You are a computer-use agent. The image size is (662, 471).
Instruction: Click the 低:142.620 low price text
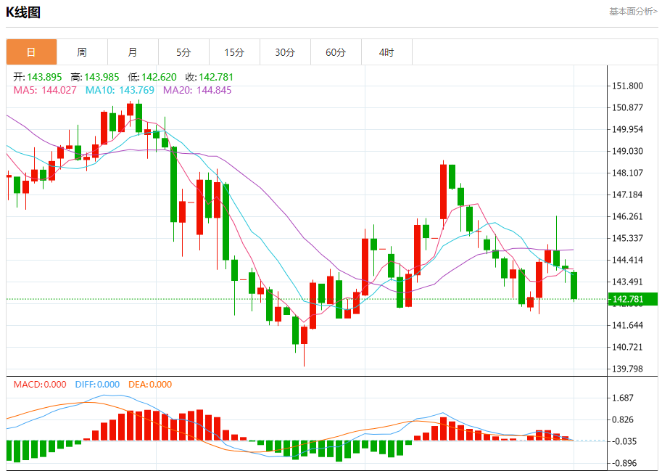pos(152,77)
